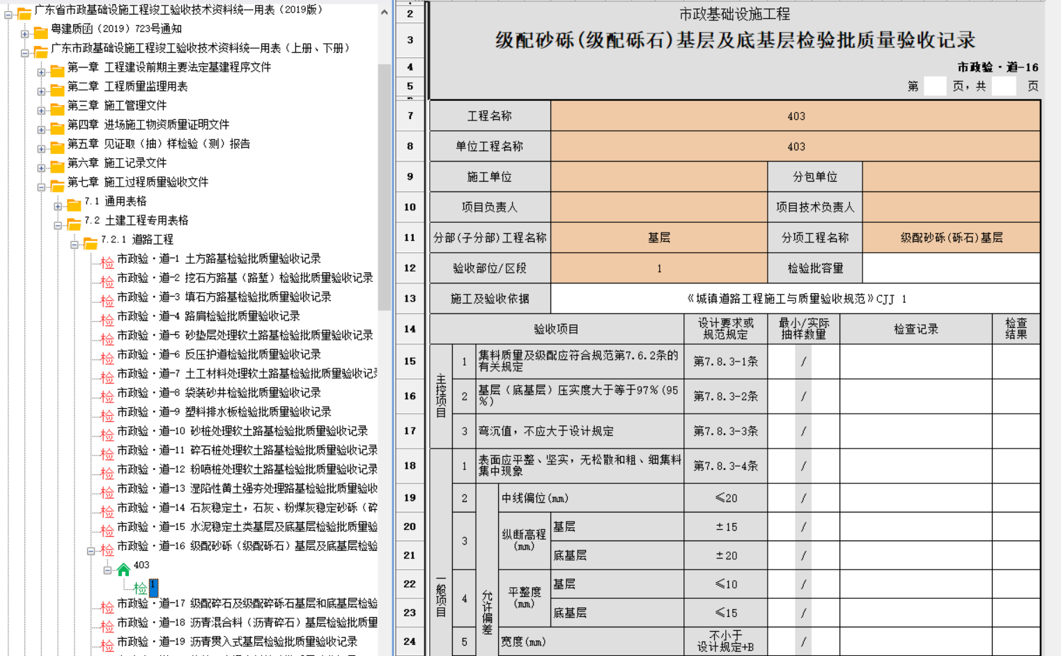Viewport: 1061px width, 656px height.
Task: Click the 检 icon beside 道-2 挖石方路基
Action: click(x=107, y=281)
